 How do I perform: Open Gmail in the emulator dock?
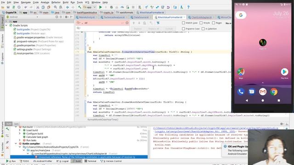click(x=263, y=92)
